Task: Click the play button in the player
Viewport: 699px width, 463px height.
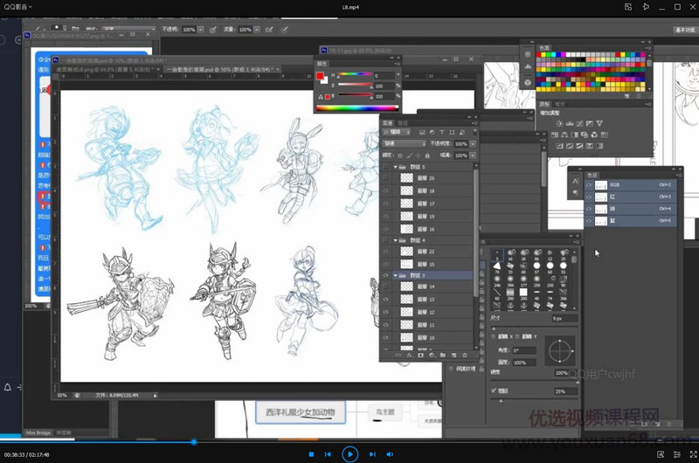Action: [x=349, y=453]
